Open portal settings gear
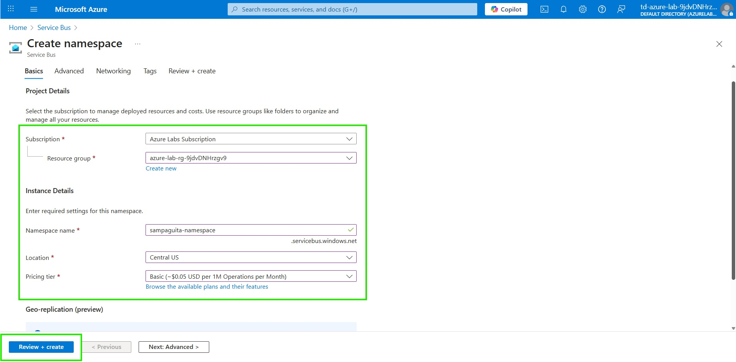This screenshot has height=362, width=736. click(x=582, y=9)
